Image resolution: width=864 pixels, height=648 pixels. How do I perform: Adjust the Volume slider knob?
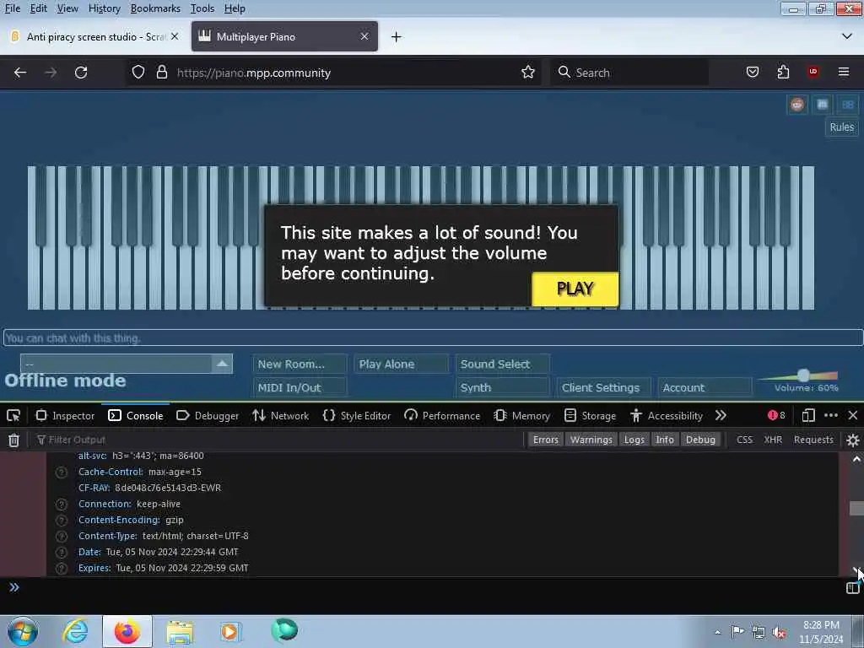click(x=803, y=375)
